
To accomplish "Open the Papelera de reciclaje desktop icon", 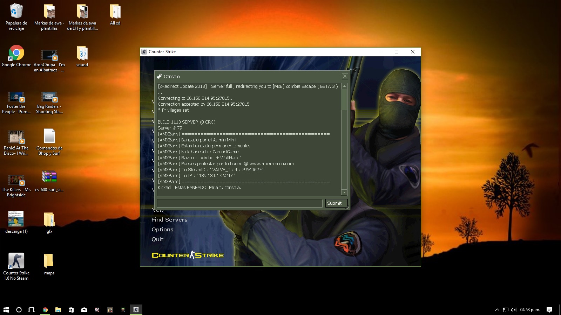I will click(16, 17).
